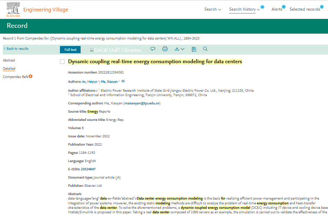Image resolution: width=328 pixels, height=215 pixels.
Task: Click the record title text
Action: 155,61
